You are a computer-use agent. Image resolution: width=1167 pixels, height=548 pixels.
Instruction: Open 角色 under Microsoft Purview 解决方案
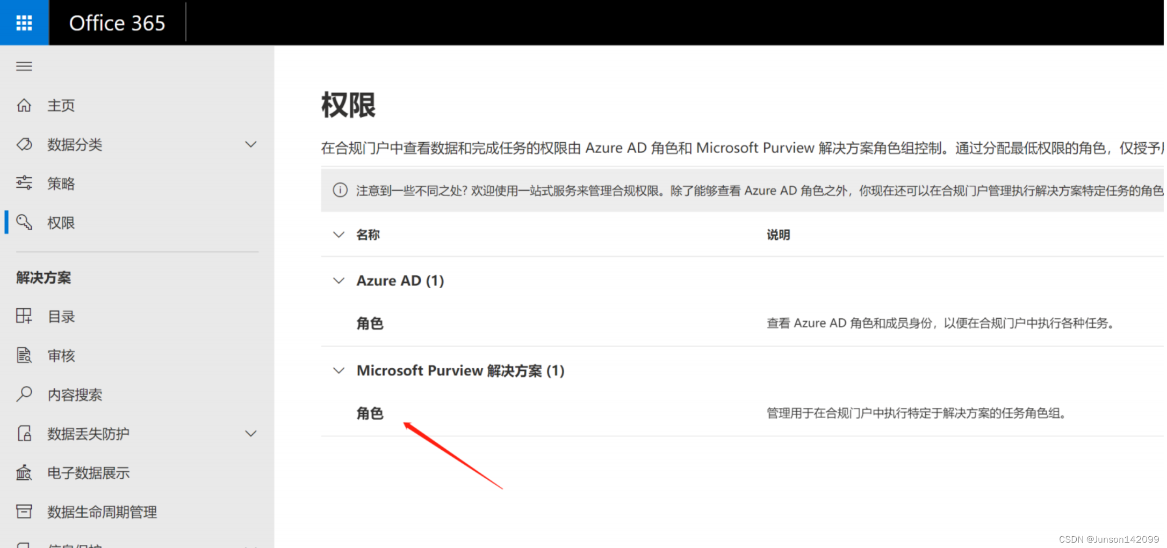point(370,413)
